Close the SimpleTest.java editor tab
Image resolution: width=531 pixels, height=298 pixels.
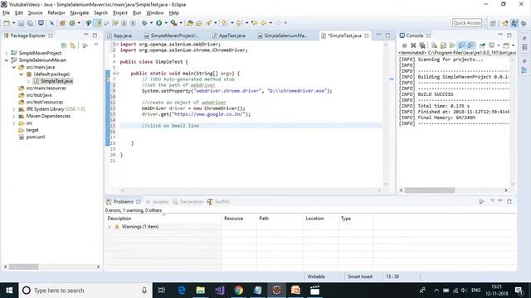pos(367,36)
